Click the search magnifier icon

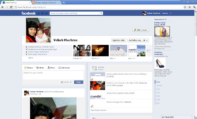[101, 13]
